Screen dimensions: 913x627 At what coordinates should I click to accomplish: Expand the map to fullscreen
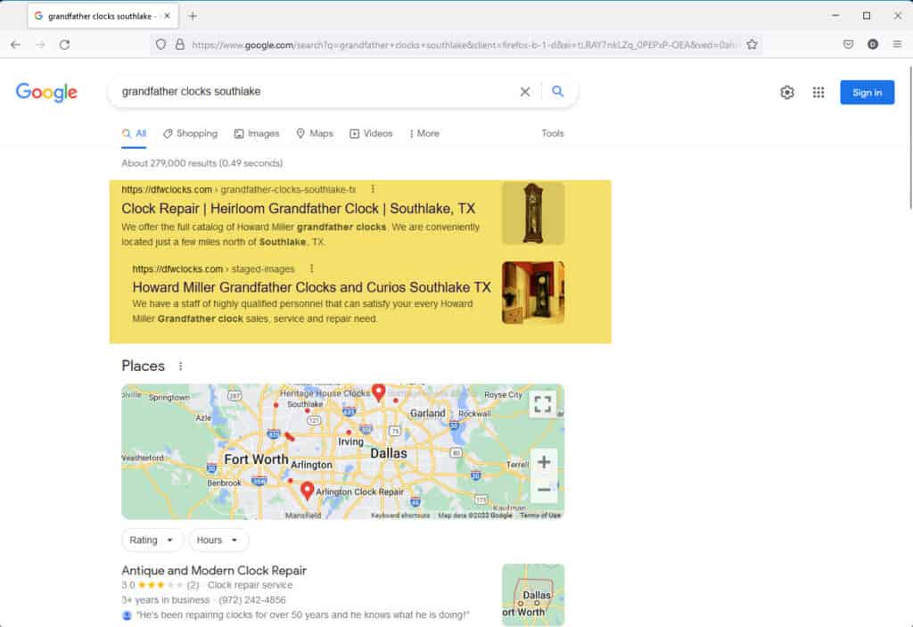point(543,404)
